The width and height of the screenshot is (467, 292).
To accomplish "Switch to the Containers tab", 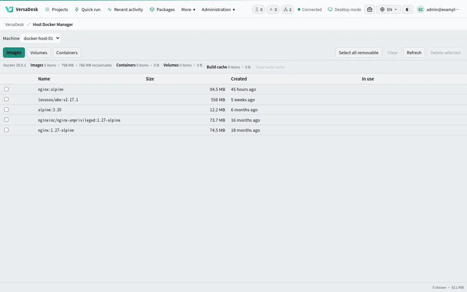I will coord(67,53).
